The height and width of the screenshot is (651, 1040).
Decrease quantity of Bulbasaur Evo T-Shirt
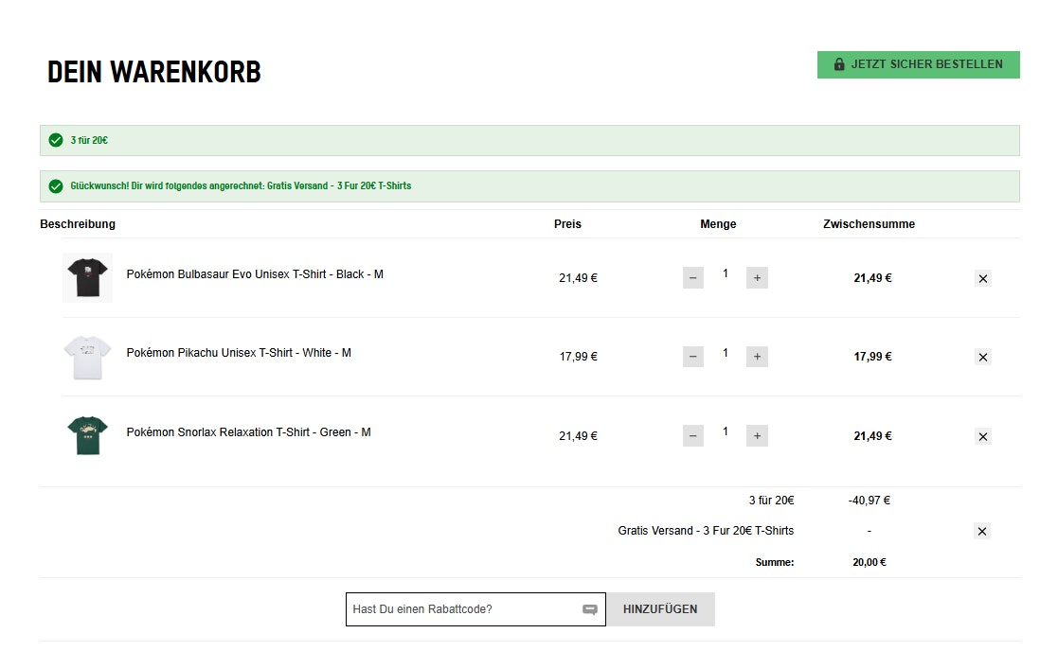pos(693,278)
